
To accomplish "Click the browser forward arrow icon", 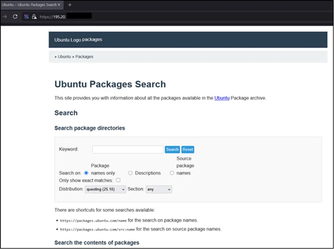I will click(x=5, y=17).
